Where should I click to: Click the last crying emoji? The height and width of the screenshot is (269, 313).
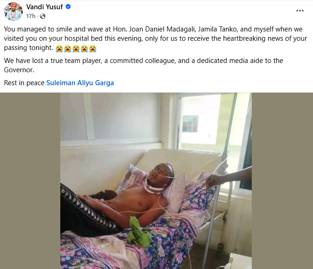93,49
